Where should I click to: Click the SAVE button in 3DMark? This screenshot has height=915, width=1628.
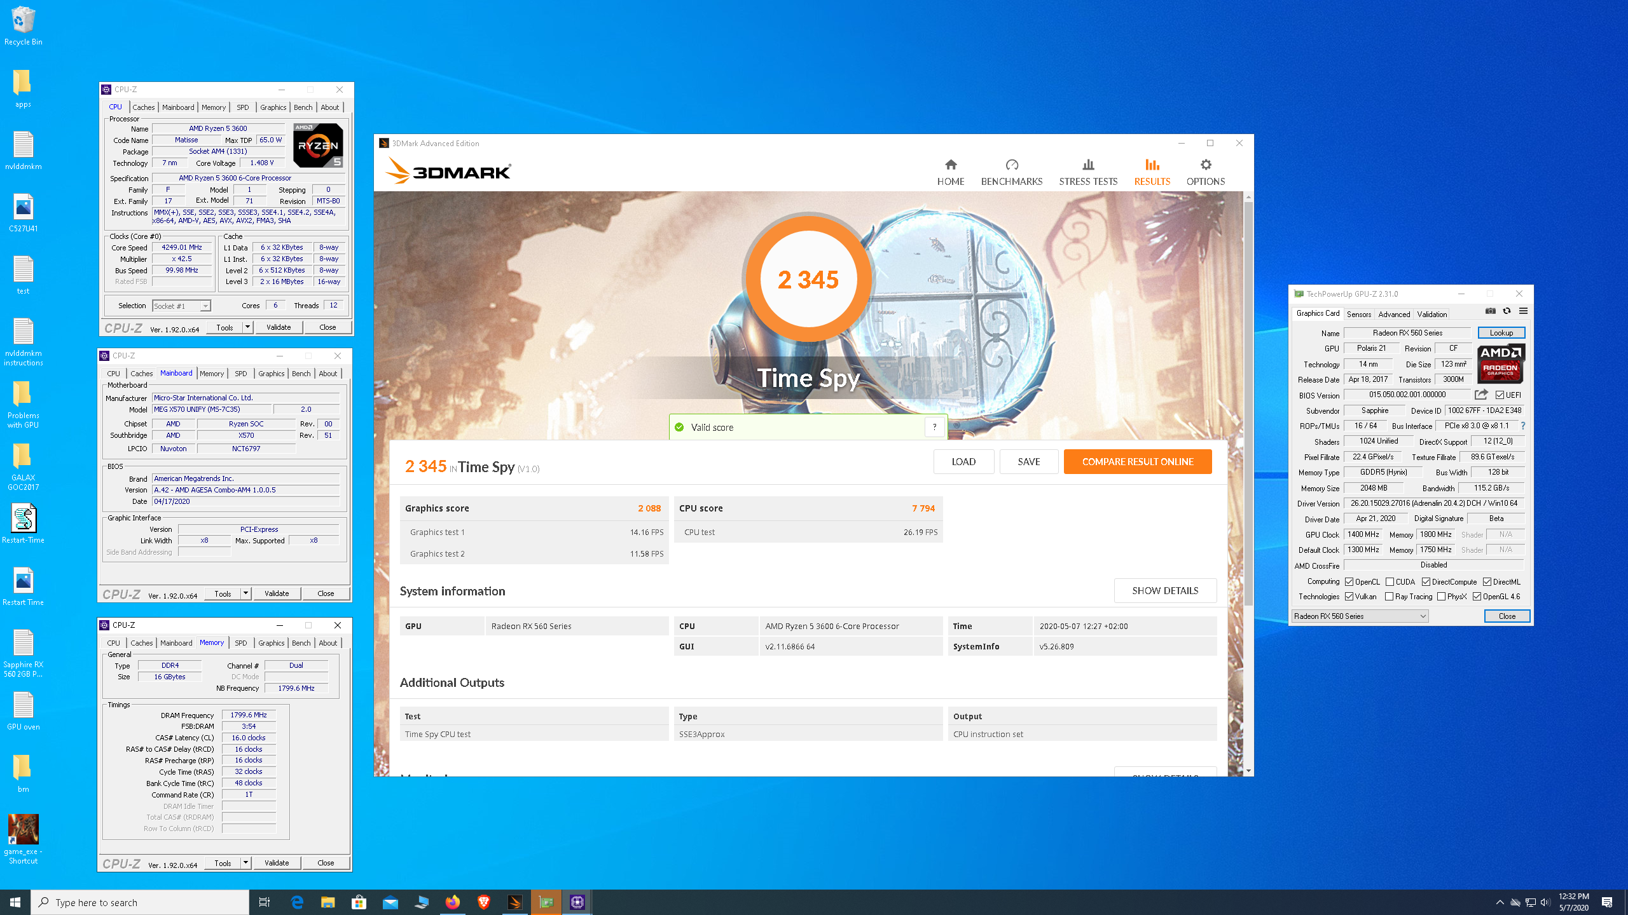point(1029,461)
